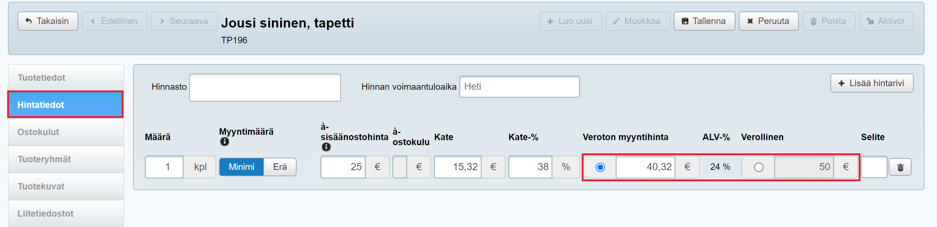Cancel the changes with Peruuta
The width and height of the screenshot is (937, 227).
click(x=768, y=21)
